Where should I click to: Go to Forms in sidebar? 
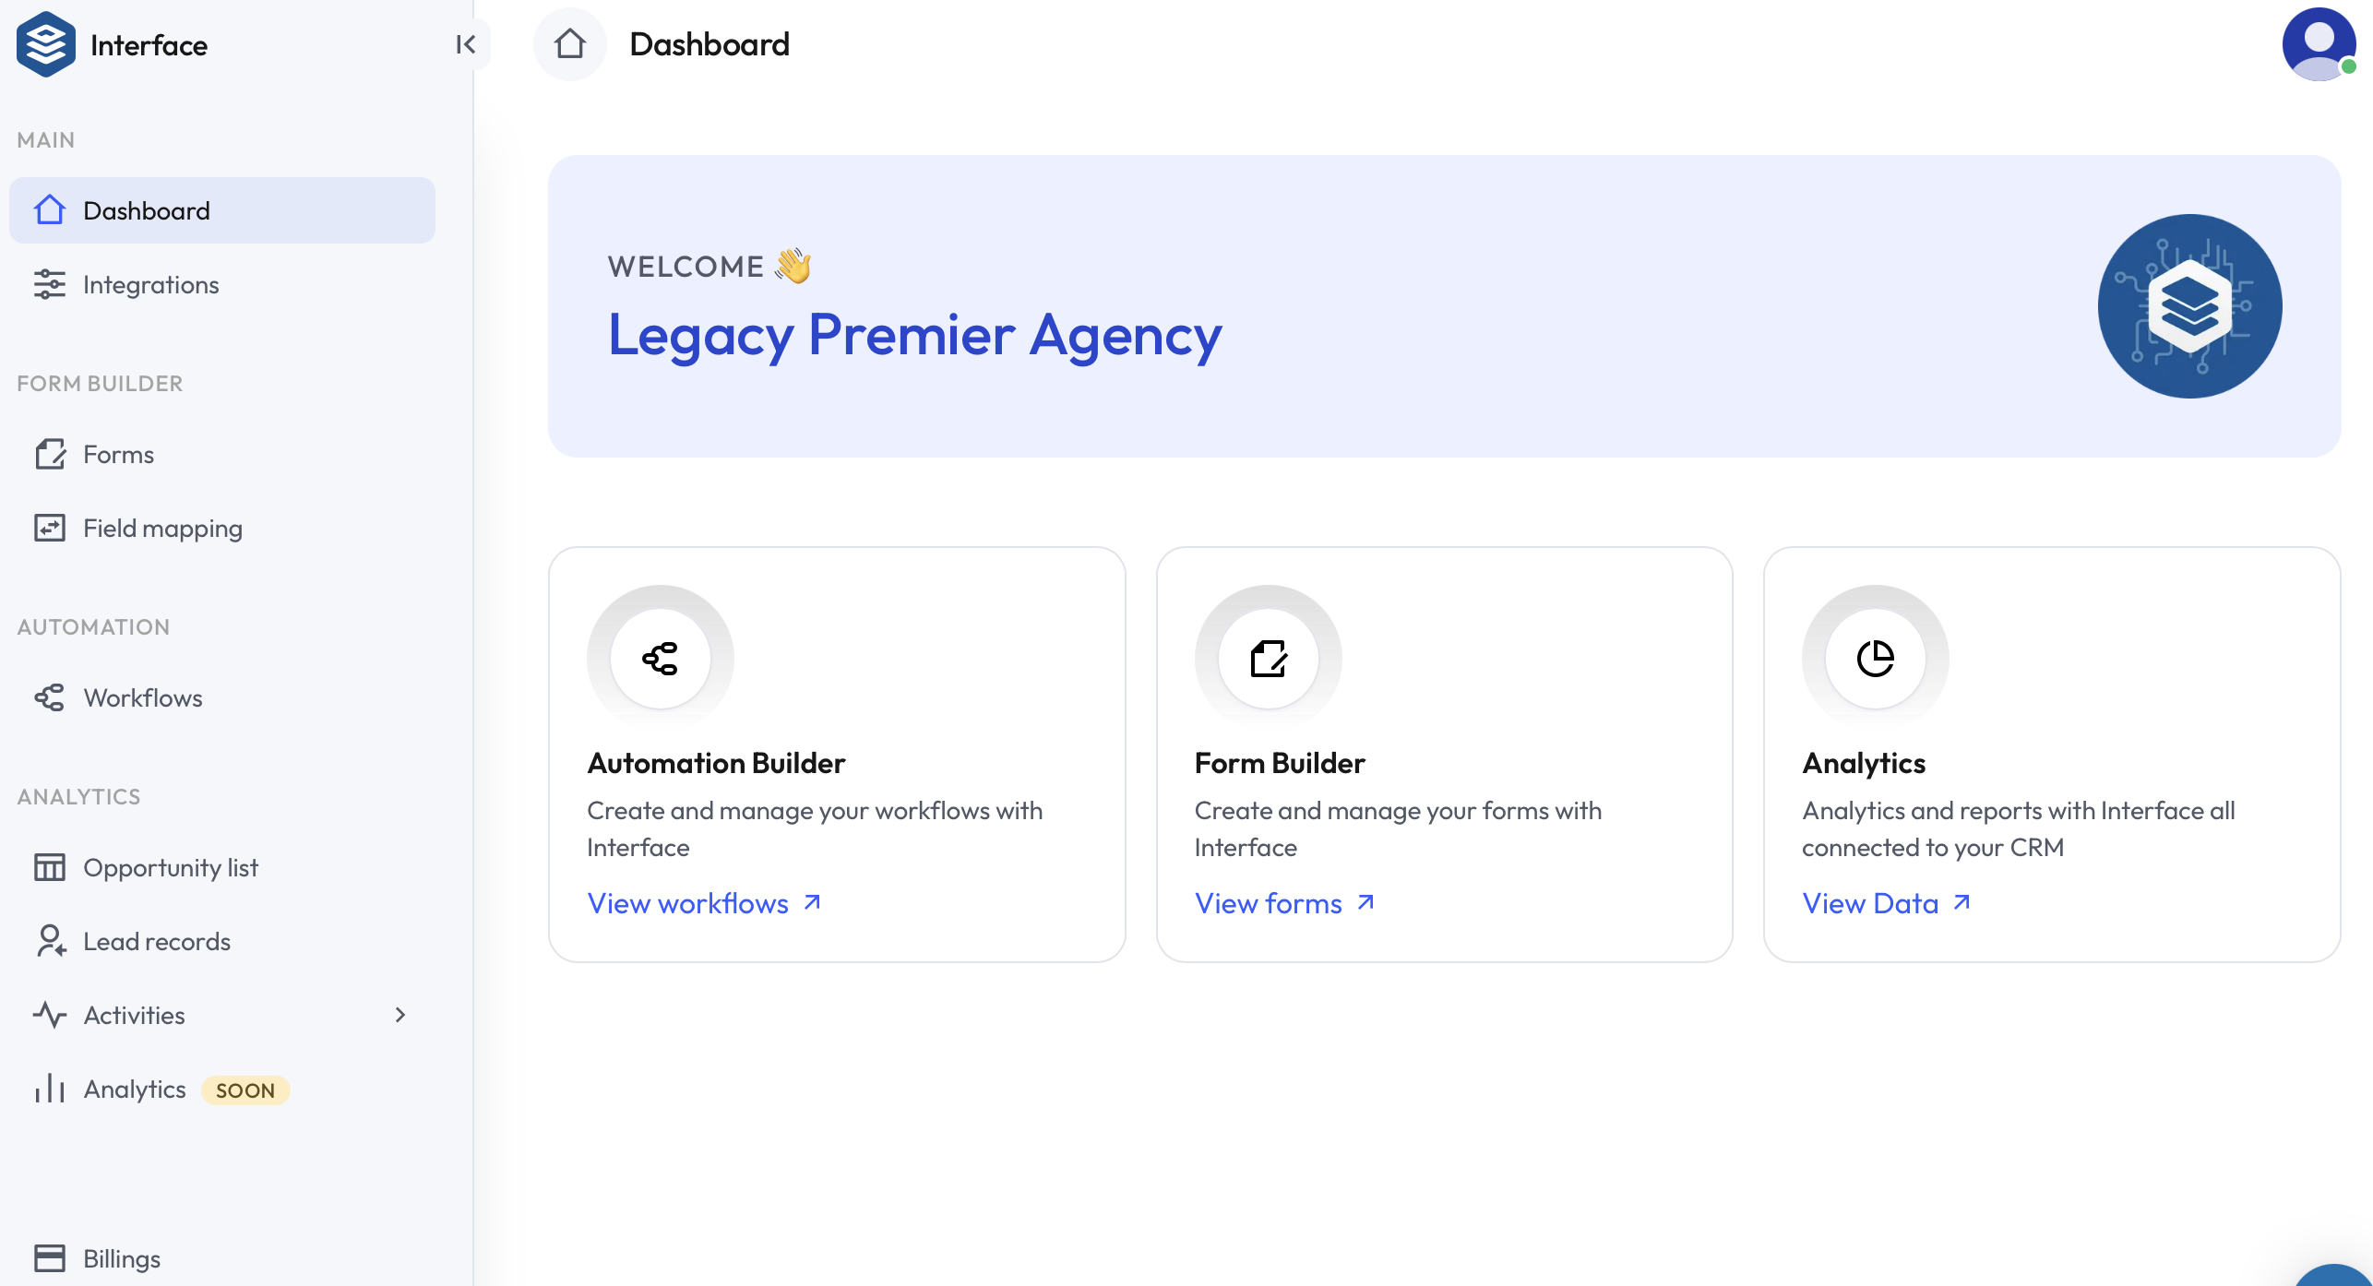118,455
